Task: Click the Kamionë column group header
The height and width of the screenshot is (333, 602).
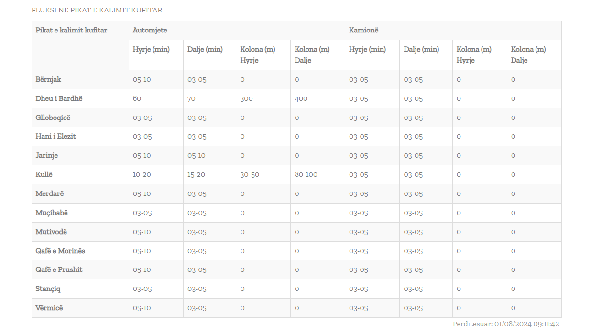Action: click(363, 30)
